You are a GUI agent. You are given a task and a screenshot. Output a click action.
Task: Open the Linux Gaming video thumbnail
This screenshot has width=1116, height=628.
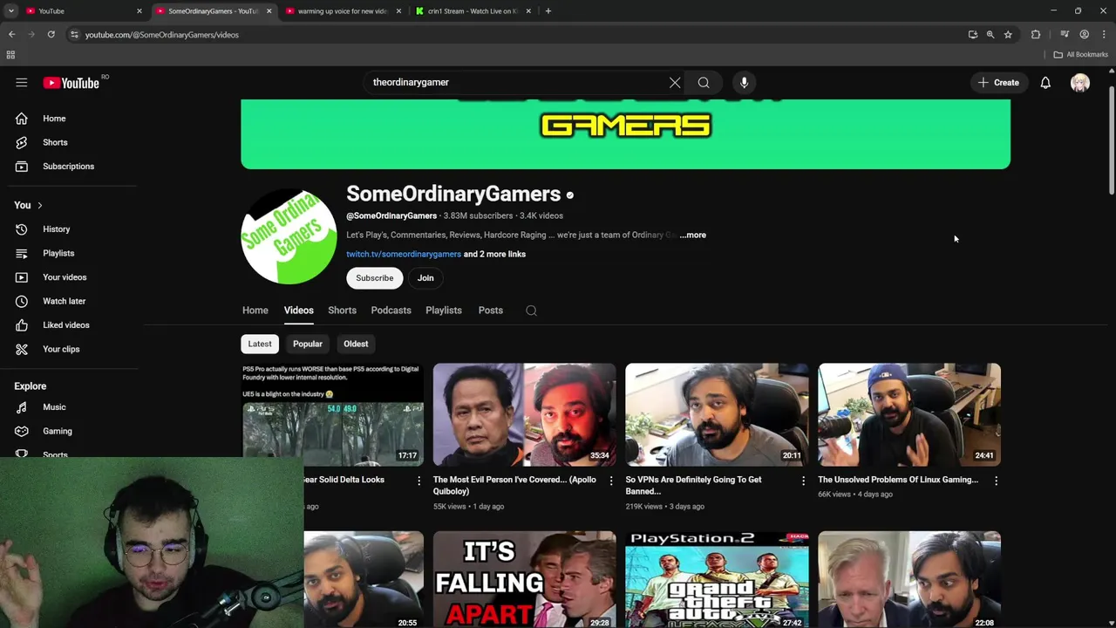(909, 415)
